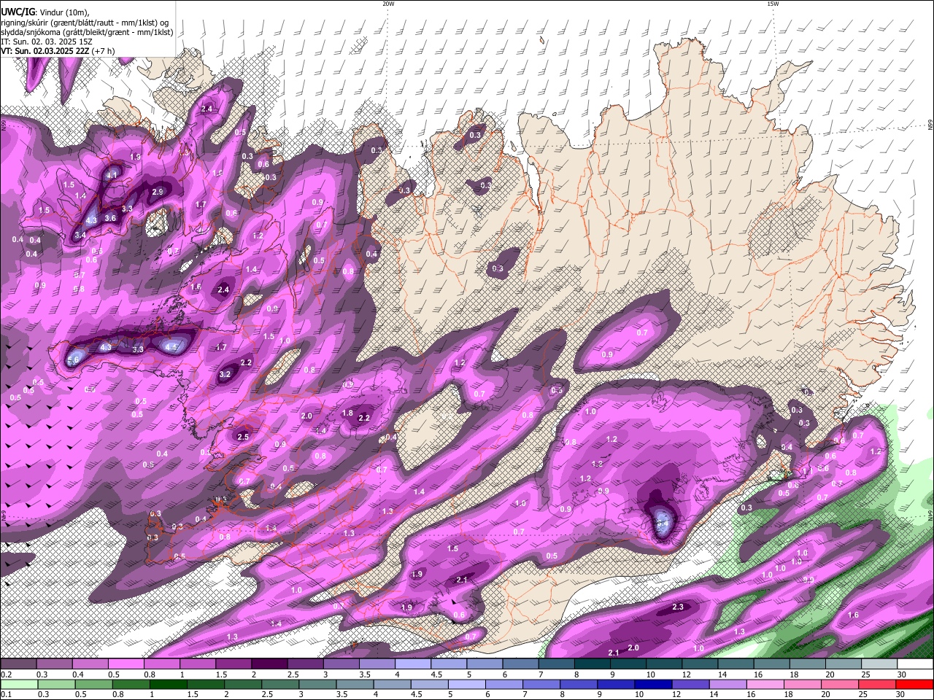Click the '20W' longitude label
This screenshot has height=700, width=934.
[x=388, y=4]
